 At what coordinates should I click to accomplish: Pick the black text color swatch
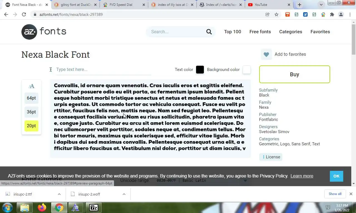pyautogui.click(x=200, y=70)
